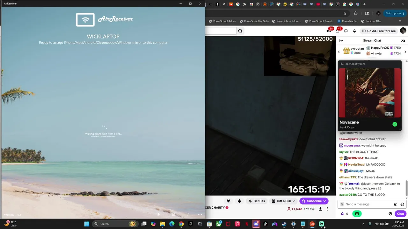Toggle the stream notifications bell
The height and width of the screenshot is (229, 408).
(239, 201)
